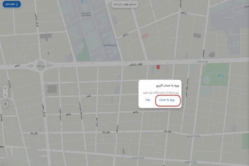
Task: Select the میدان انقلاب roundabout label
Action: coord(41,66)
